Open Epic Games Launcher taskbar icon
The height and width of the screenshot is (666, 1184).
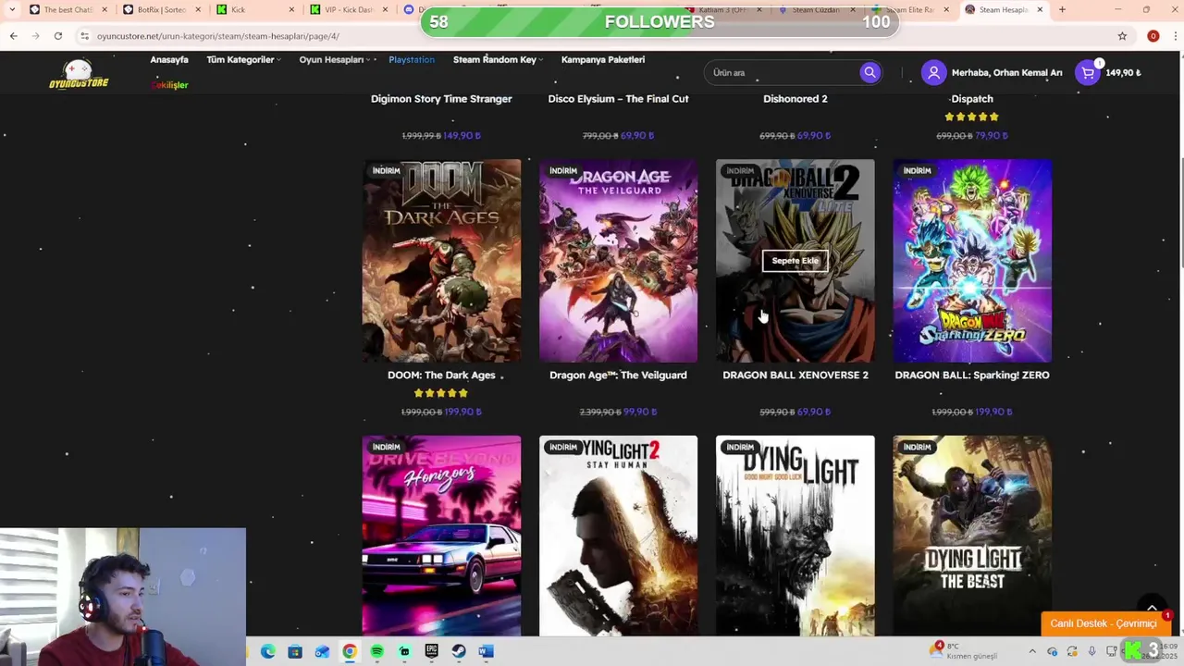point(431,651)
